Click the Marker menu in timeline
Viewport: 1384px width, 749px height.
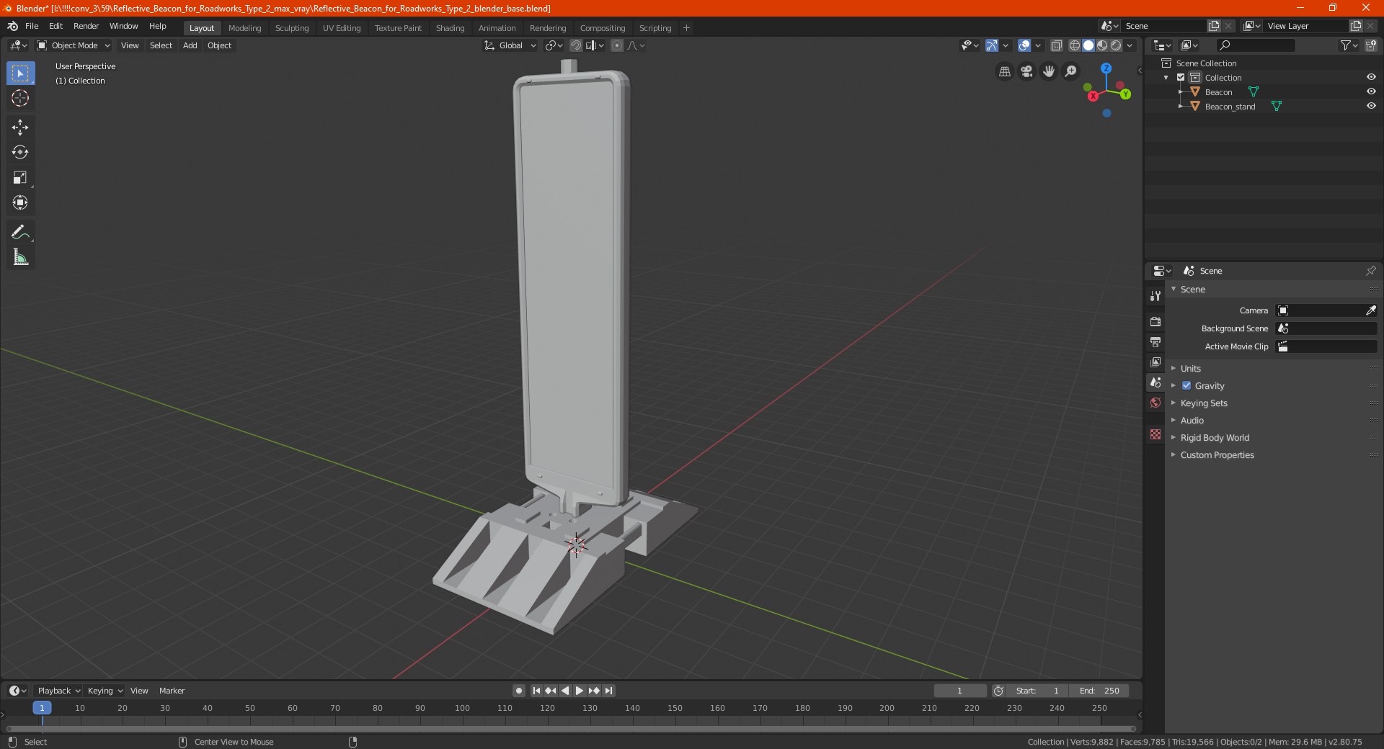coord(172,691)
